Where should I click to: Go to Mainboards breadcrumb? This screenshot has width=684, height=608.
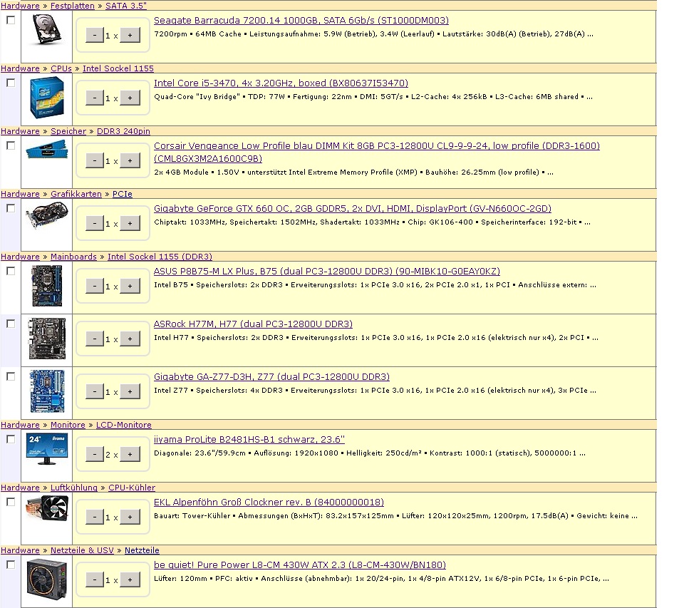pyautogui.click(x=73, y=257)
